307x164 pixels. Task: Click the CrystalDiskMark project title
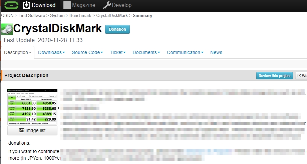point(57,29)
